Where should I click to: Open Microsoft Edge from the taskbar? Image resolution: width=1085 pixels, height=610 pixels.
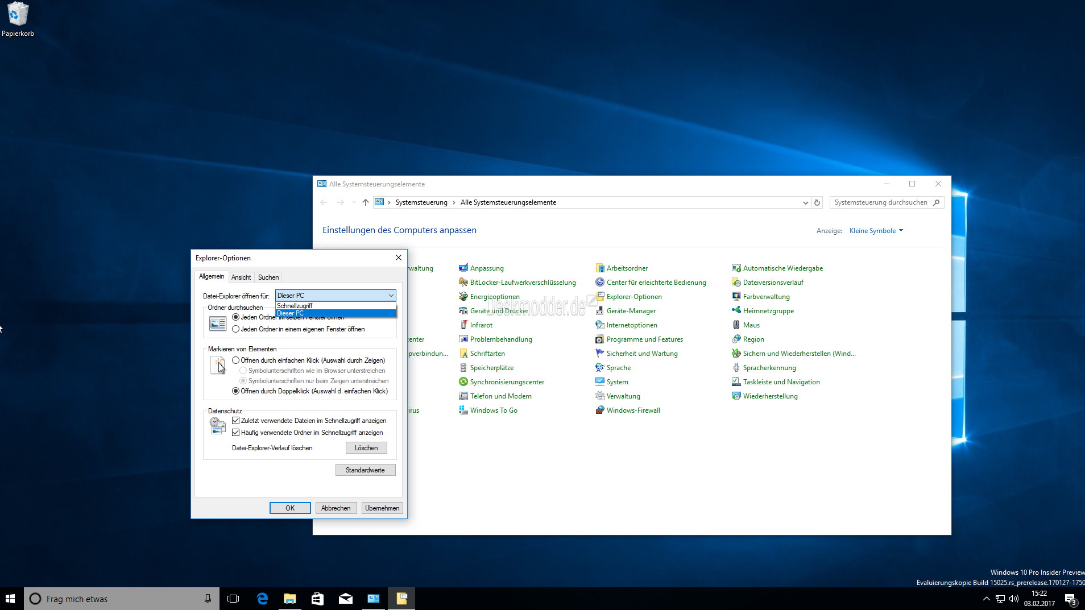click(262, 599)
